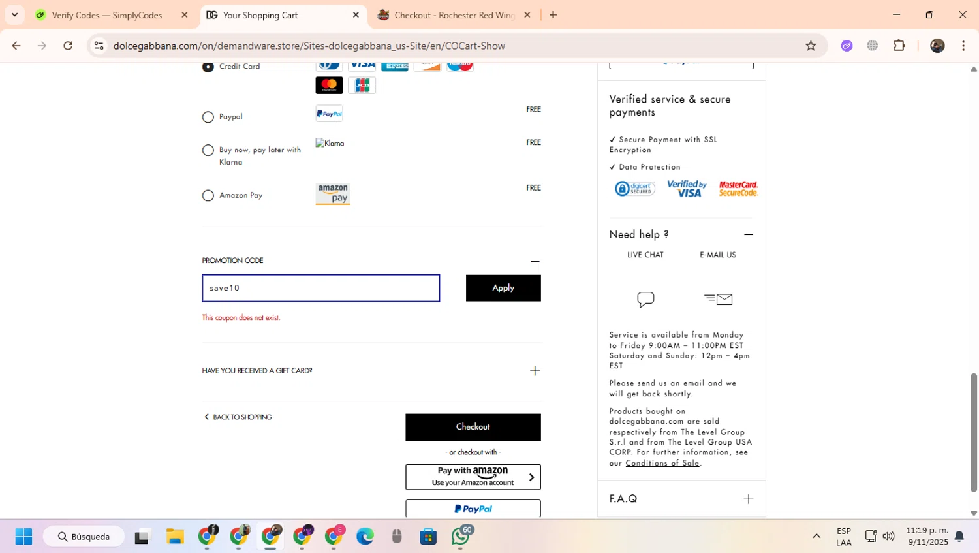This screenshot has width=979, height=553.
Task: Click the Klarna logo image
Action: (330, 143)
